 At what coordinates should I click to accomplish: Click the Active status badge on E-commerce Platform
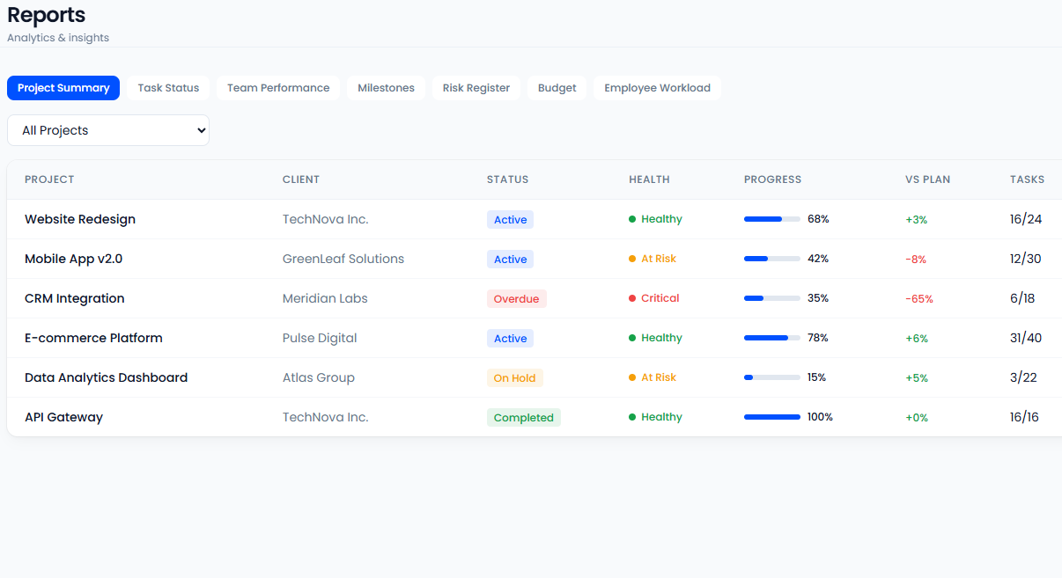pos(510,338)
